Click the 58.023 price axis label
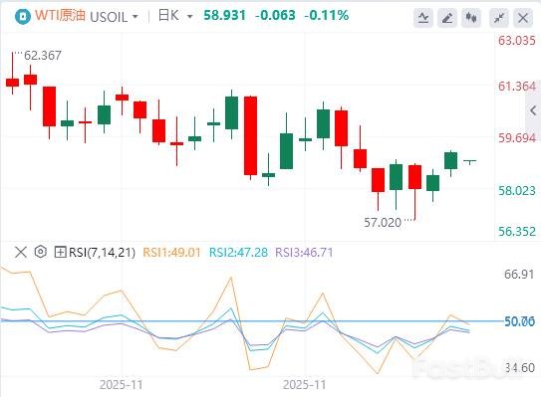 (516, 191)
